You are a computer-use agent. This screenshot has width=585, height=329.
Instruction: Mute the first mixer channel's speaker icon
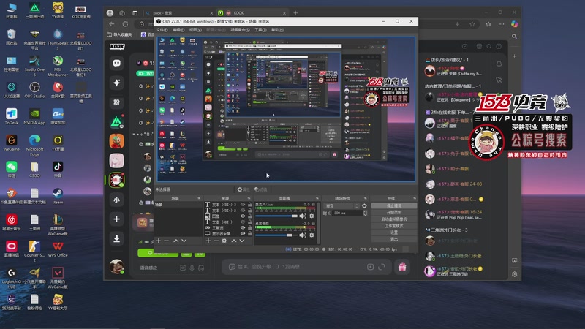tap(303, 216)
